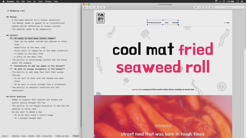
Task: Click the zoom in magnifier in Preview toolbar
Action: click(96, 7)
